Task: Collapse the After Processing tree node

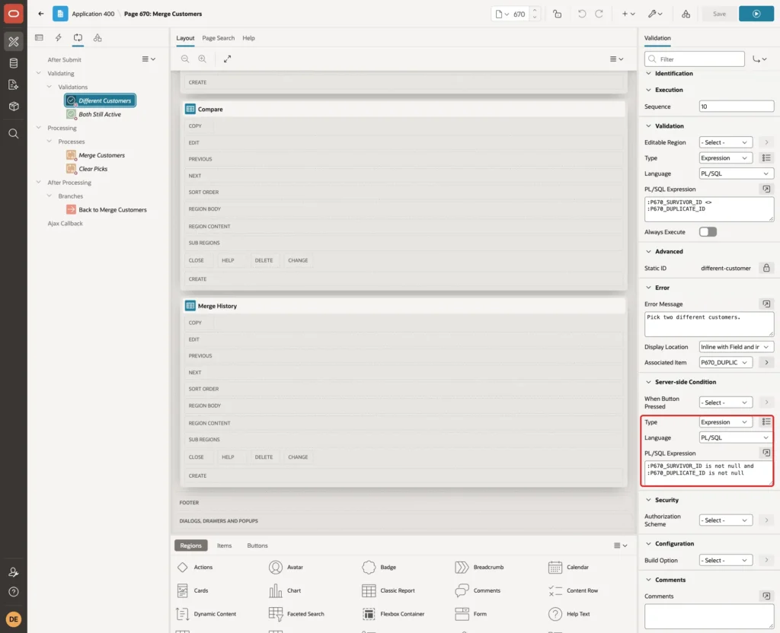Action: click(38, 183)
